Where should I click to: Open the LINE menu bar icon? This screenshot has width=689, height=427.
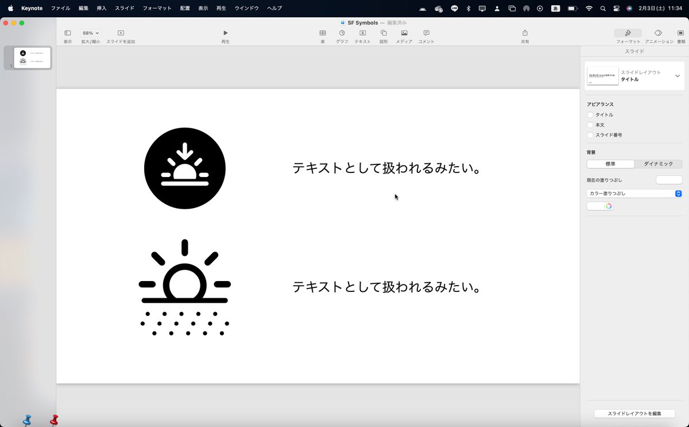[x=454, y=9]
